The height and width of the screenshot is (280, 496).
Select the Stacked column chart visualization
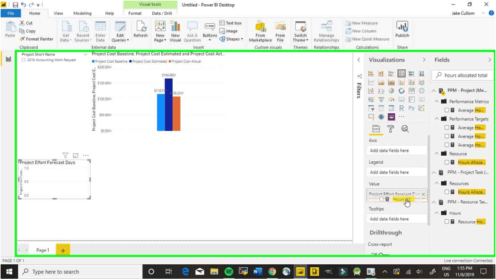381,74
